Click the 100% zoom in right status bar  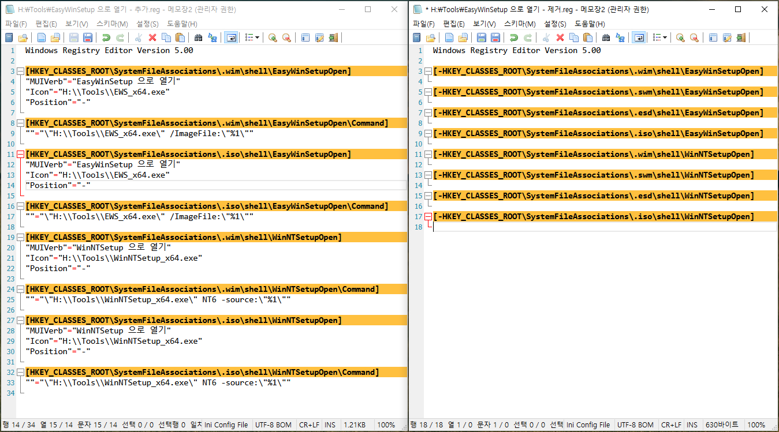(x=756, y=425)
